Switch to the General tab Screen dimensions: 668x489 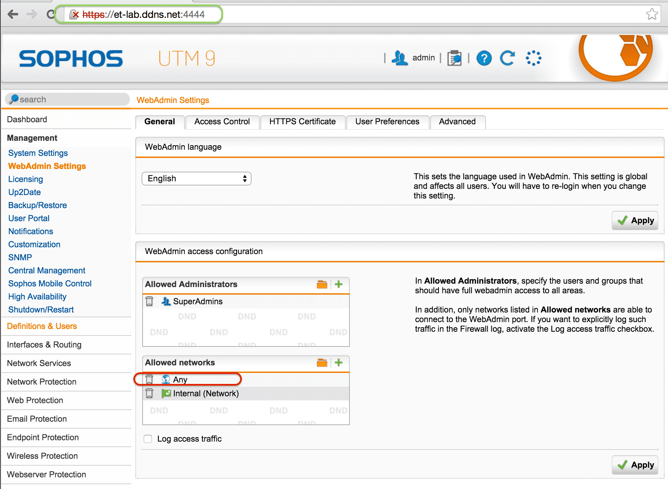pos(160,122)
